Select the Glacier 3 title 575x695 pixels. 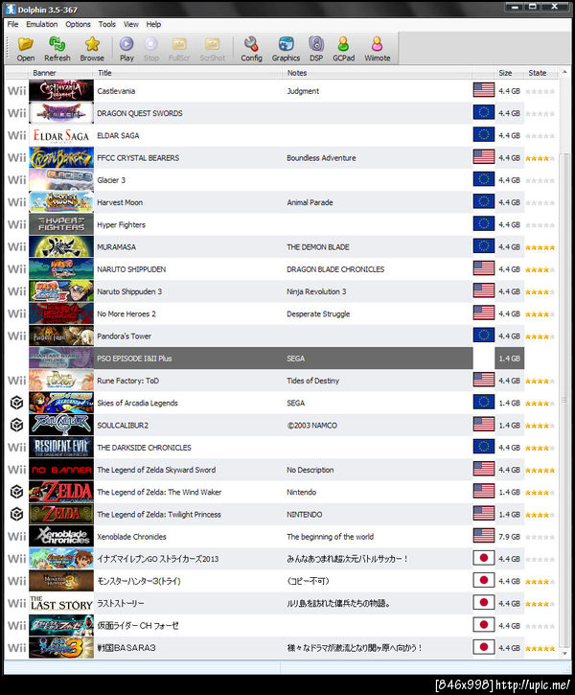click(111, 180)
